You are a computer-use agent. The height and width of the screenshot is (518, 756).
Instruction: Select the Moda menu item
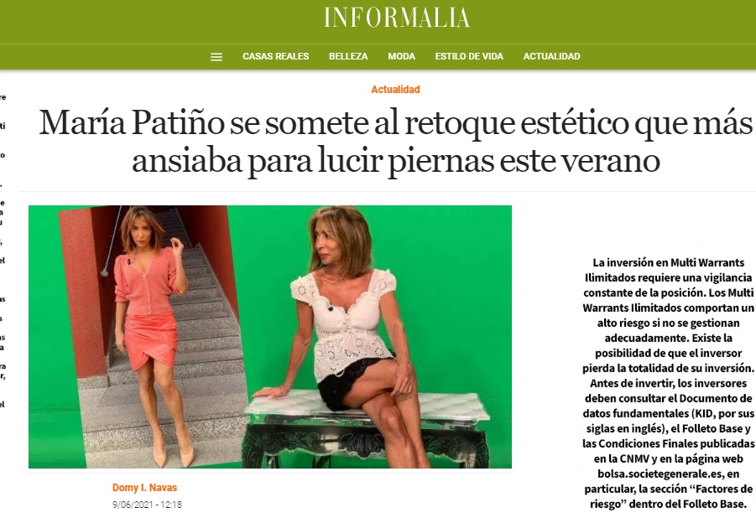click(401, 56)
